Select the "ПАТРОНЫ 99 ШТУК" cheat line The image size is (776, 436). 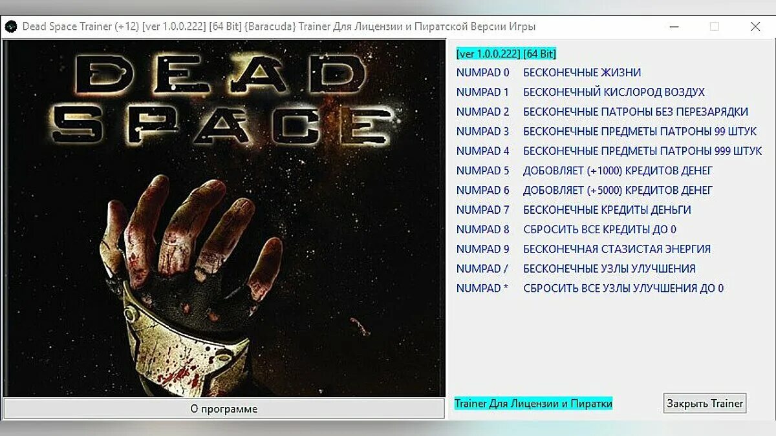tap(640, 131)
